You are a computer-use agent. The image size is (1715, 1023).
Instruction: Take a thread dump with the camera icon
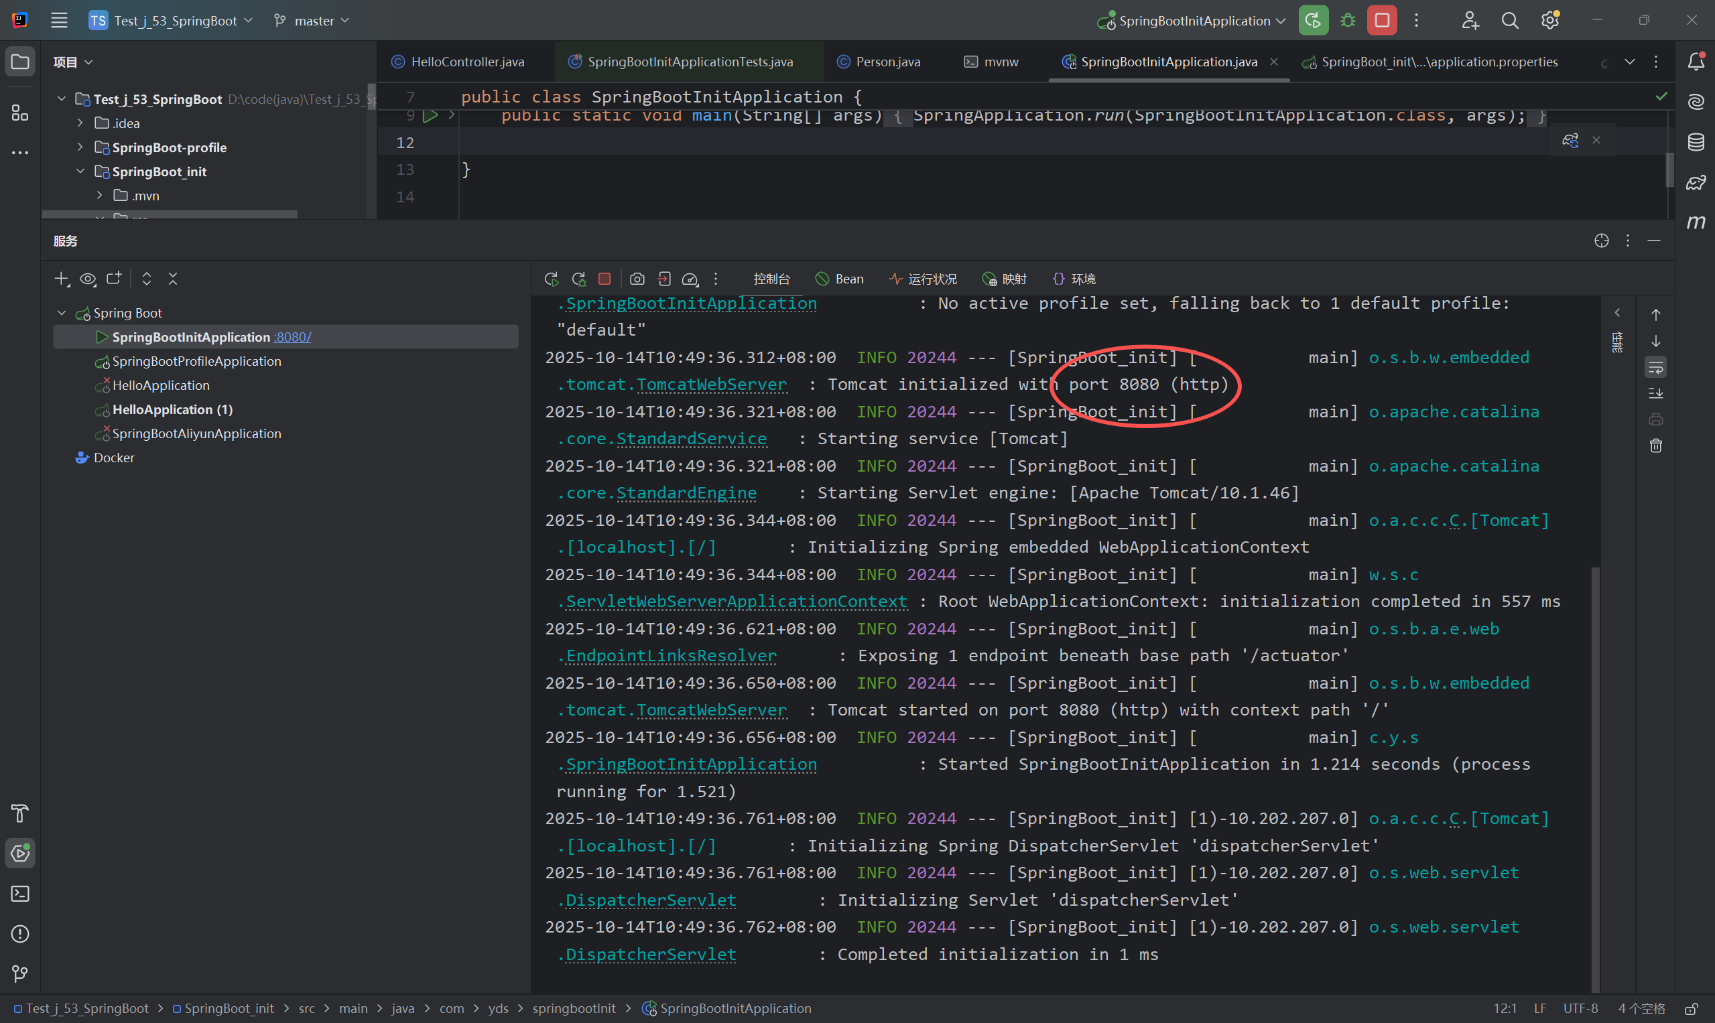(637, 279)
